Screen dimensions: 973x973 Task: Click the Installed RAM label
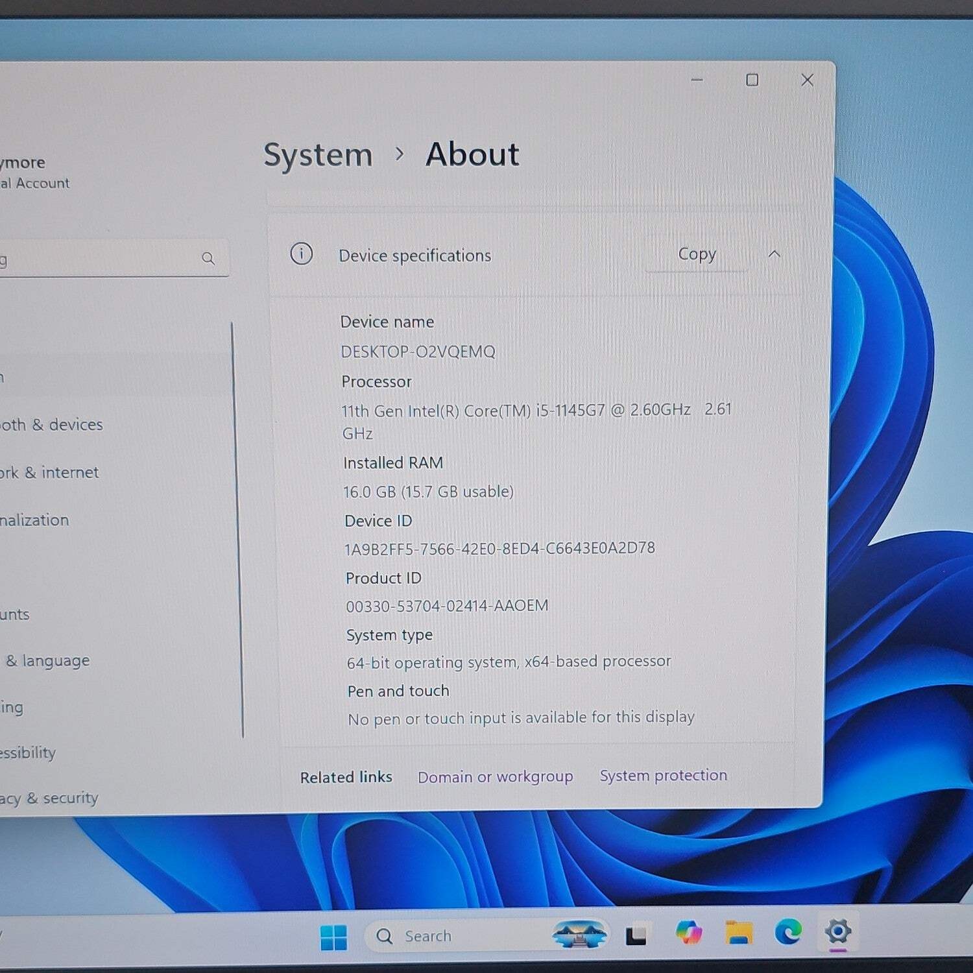393,463
